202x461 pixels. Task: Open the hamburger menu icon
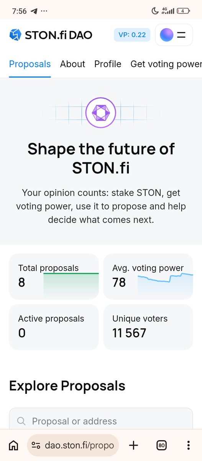point(181,35)
